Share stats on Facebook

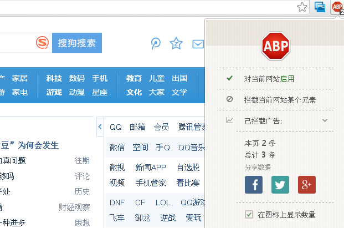tap(254, 185)
